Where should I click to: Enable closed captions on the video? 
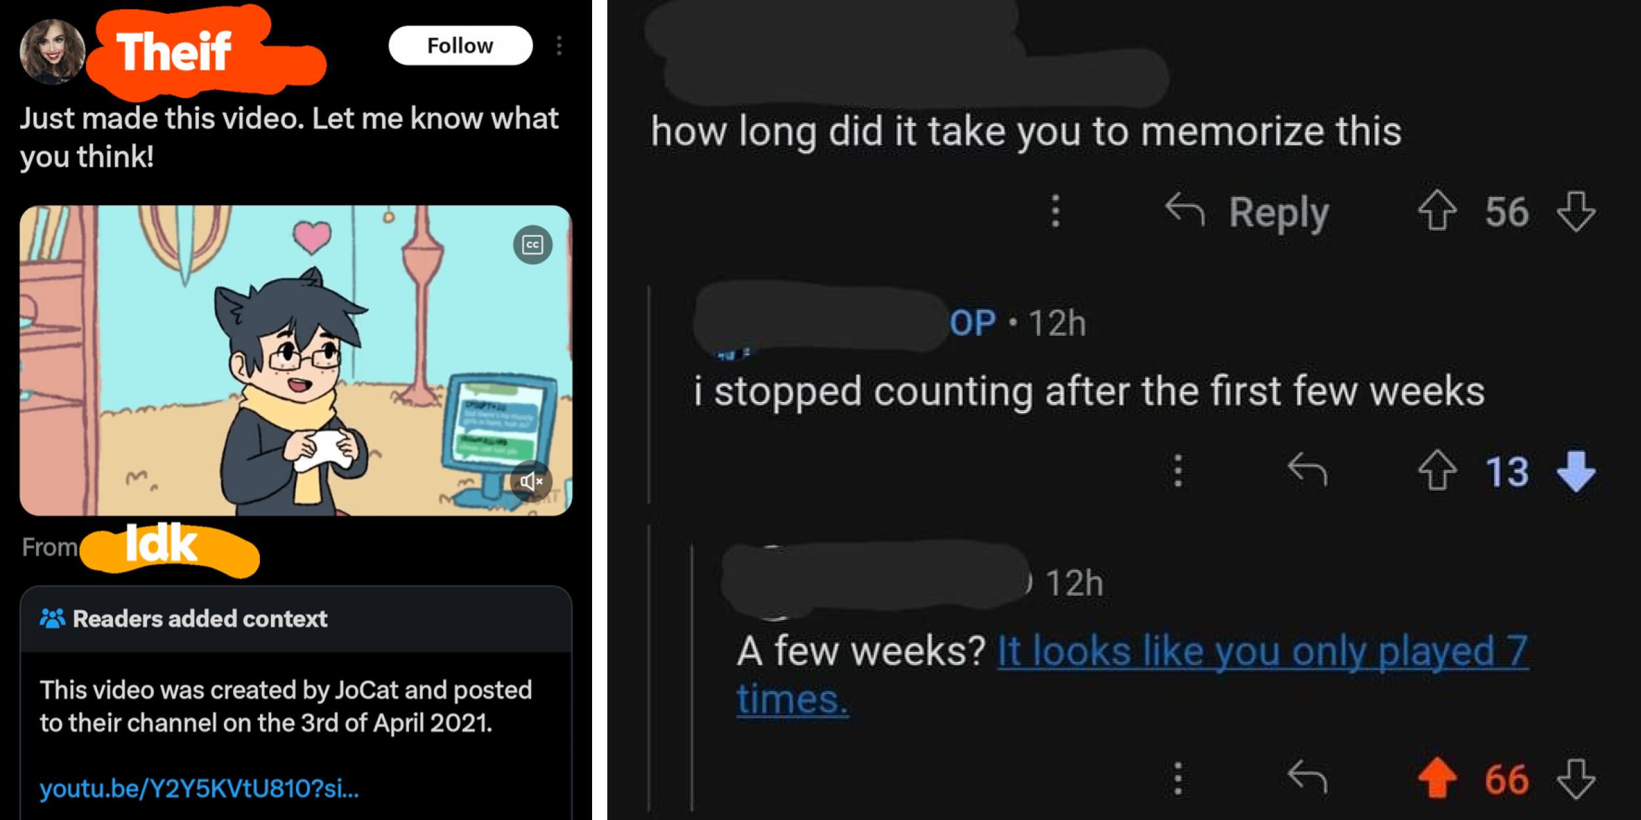[533, 243]
